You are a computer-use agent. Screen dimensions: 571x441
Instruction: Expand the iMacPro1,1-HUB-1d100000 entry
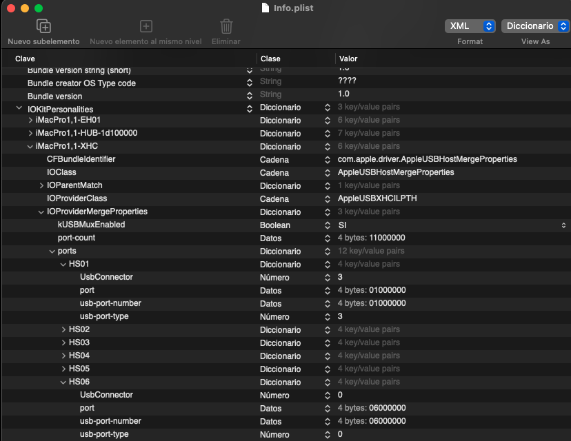coord(30,133)
